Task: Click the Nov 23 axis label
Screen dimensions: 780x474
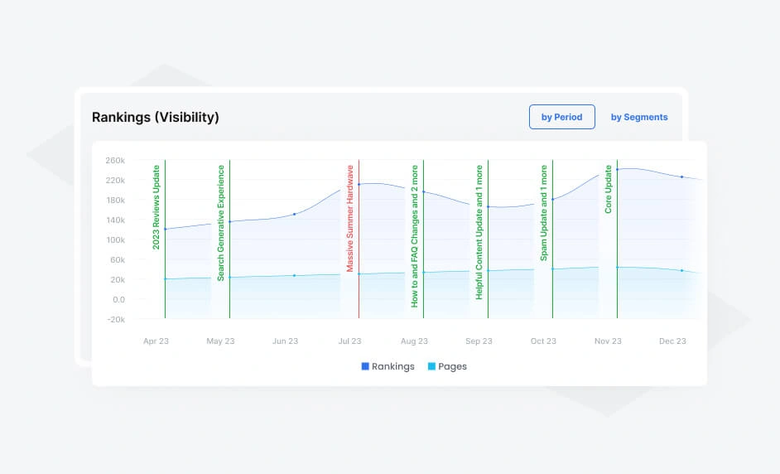Action: coord(608,341)
